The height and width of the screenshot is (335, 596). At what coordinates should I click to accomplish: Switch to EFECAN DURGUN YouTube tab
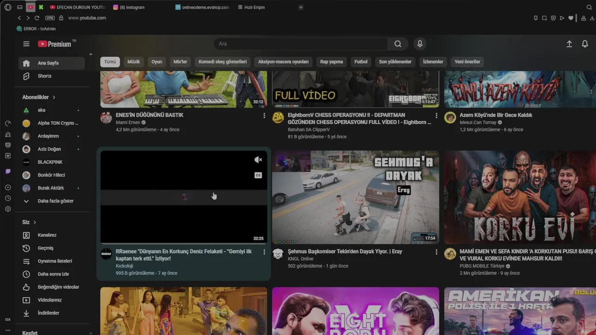77,7
